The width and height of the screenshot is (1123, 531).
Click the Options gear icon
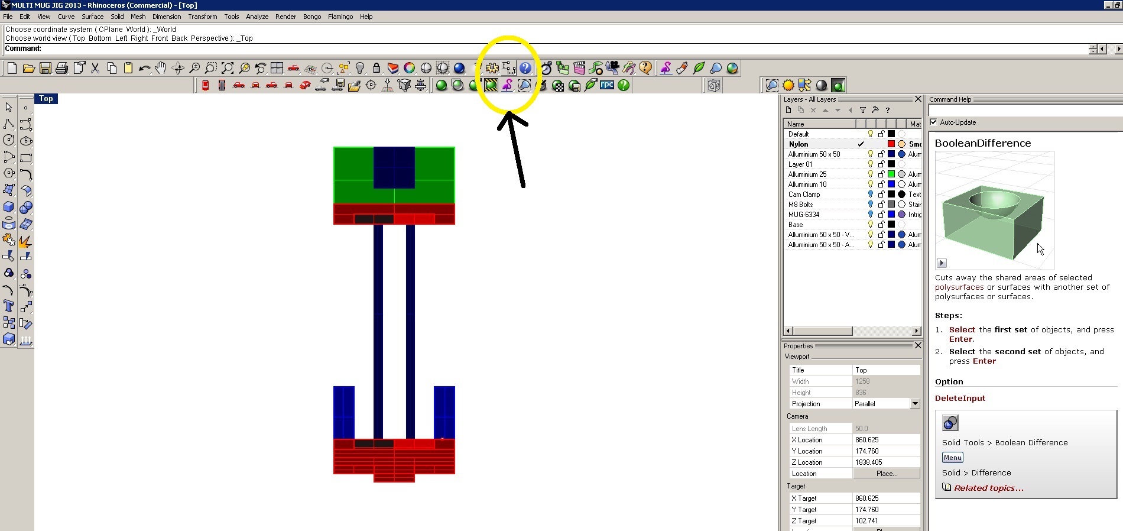tap(492, 68)
